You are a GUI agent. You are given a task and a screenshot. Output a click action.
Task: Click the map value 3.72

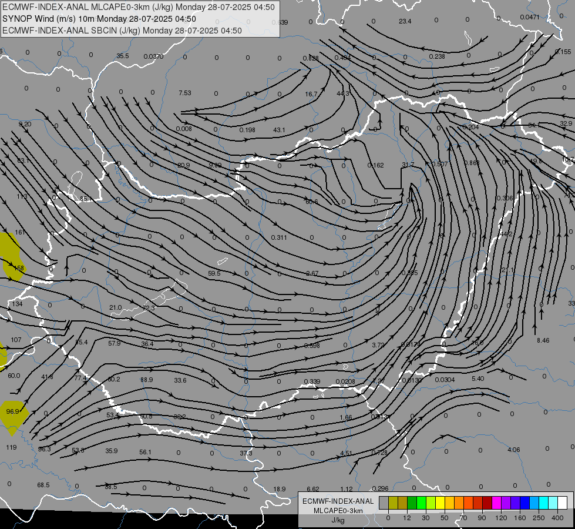[378, 345]
